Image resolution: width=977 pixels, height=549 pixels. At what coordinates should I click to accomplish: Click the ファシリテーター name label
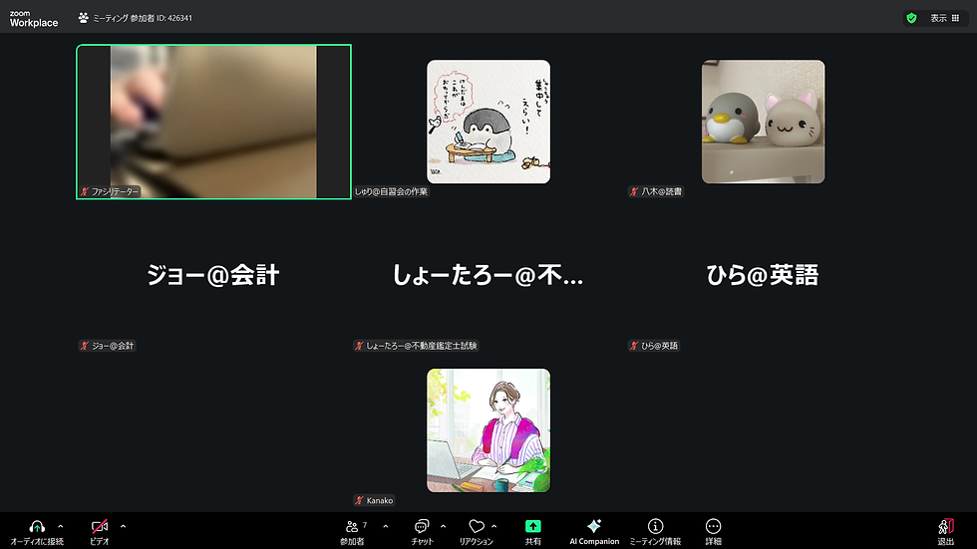(x=109, y=191)
